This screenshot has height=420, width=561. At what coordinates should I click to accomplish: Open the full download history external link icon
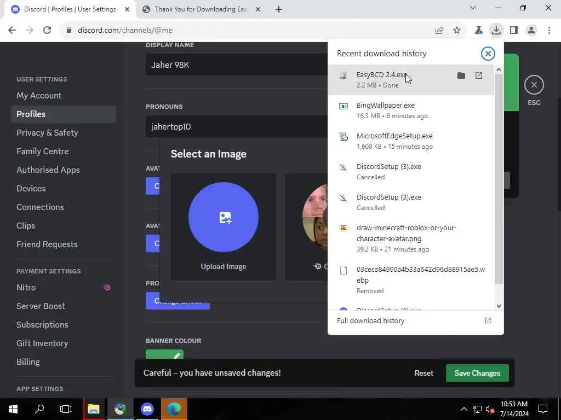488,320
